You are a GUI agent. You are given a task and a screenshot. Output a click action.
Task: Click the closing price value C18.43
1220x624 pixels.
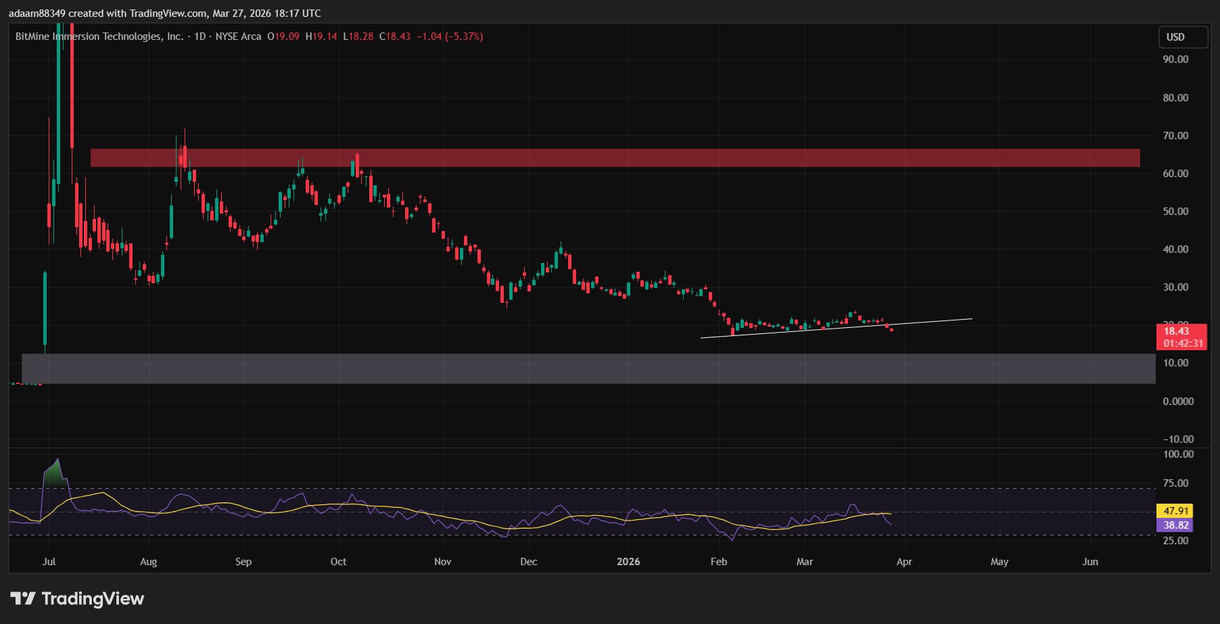point(395,37)
